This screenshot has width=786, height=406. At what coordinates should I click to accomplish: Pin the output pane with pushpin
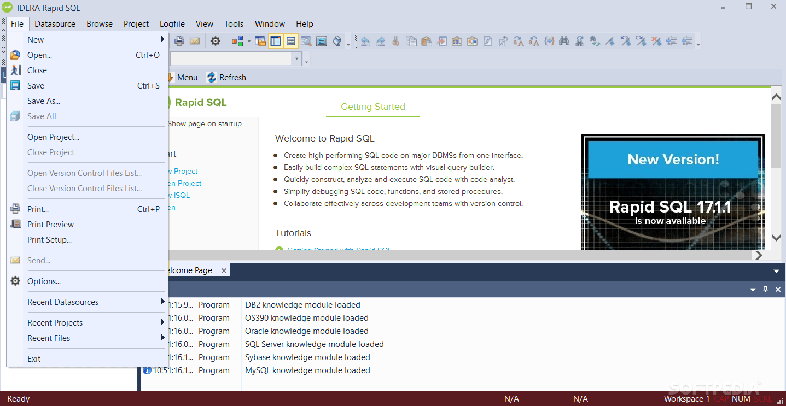tap(765, 290)
